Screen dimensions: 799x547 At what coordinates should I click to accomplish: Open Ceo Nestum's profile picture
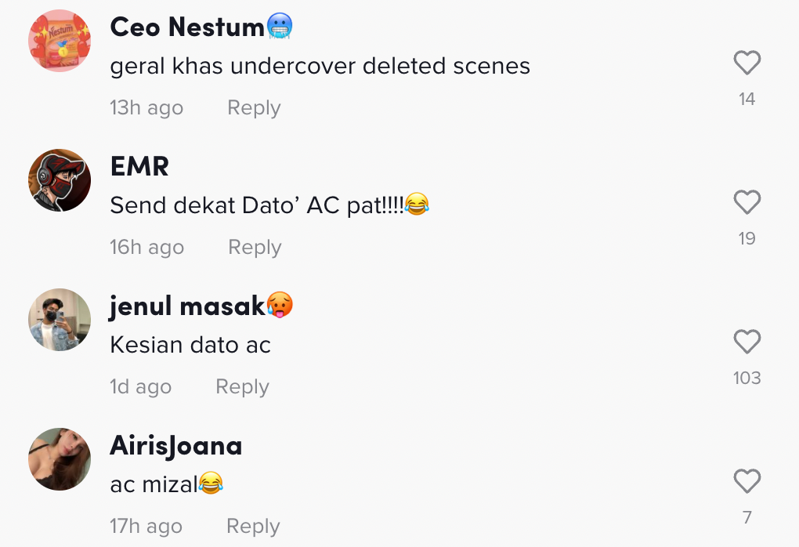click(x=60, y=41)
